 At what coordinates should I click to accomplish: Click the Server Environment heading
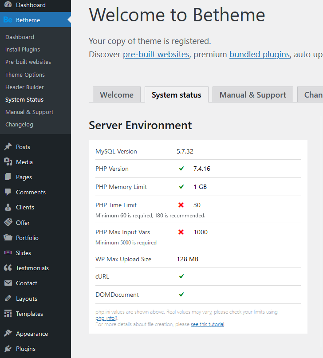140,125
